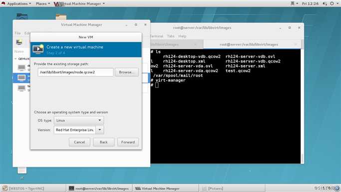Open the beige folder desktop icon
341x192 pixels.
coord(61,17)
